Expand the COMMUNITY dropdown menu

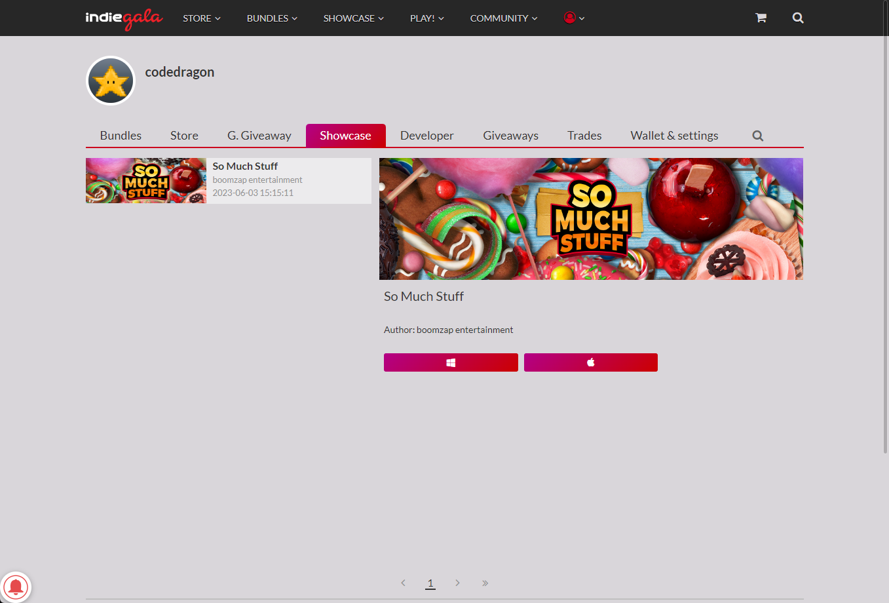coord(504,18)
